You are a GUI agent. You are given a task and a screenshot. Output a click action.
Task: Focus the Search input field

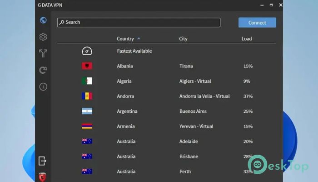(139, 22)
